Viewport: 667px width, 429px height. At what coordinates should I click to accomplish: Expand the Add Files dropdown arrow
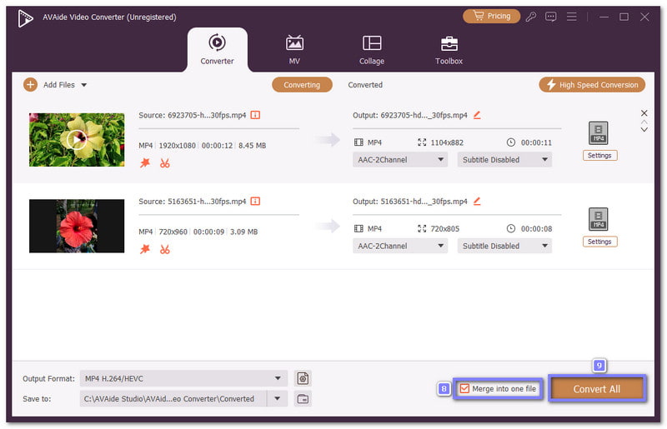(x=84, y=85)
